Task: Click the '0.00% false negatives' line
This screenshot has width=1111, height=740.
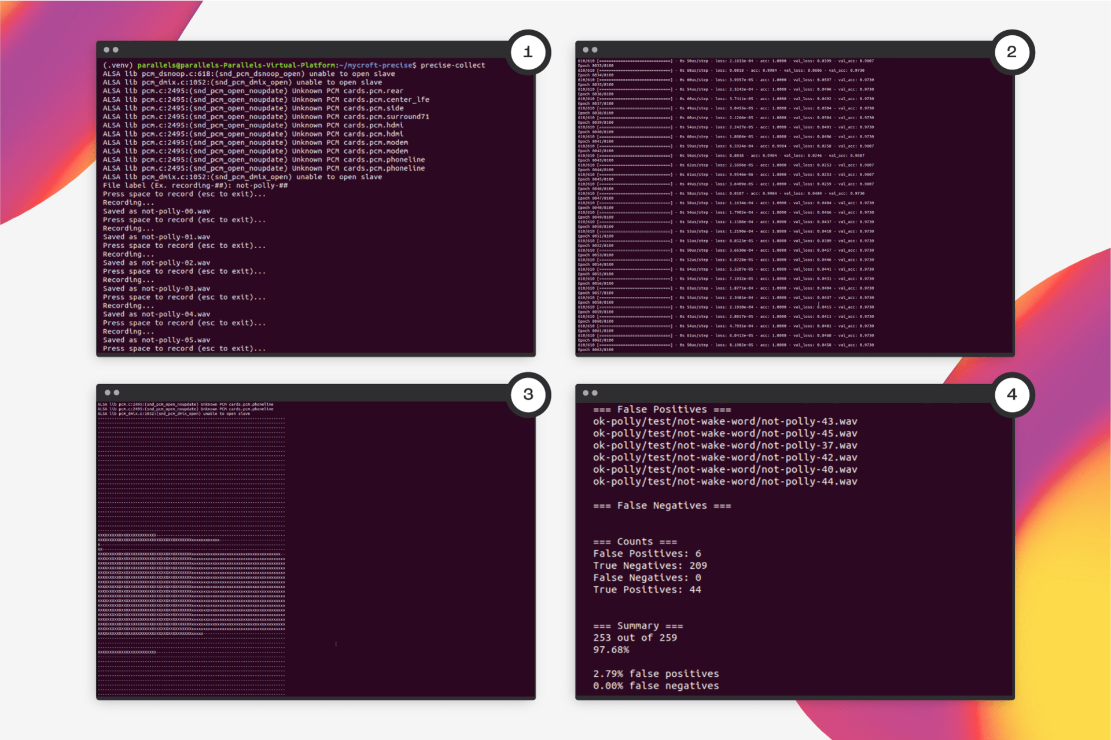Action: pyautogui.click(x=656, y=686)
